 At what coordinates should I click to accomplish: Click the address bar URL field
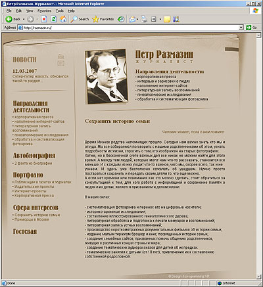(x=130, y=28)
